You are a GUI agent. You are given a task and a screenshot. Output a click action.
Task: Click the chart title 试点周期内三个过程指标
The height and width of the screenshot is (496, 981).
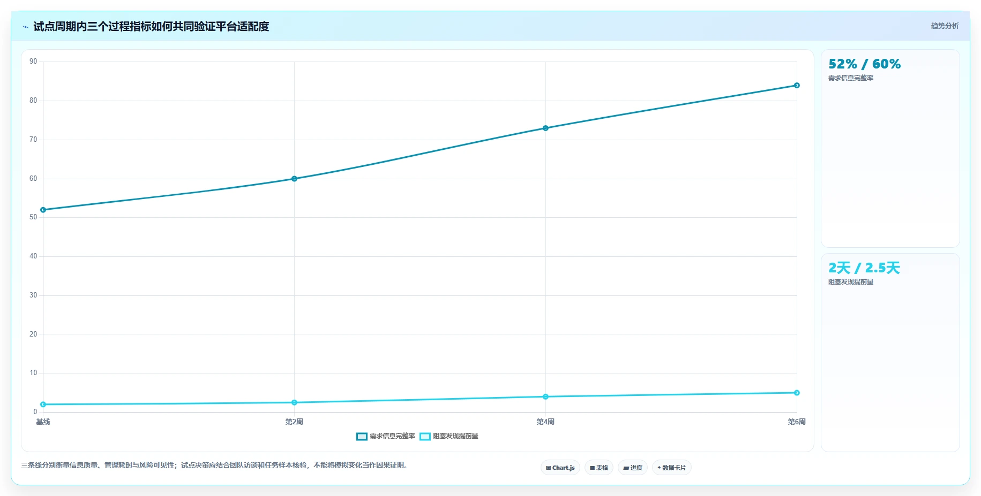(x=151, y=26)
